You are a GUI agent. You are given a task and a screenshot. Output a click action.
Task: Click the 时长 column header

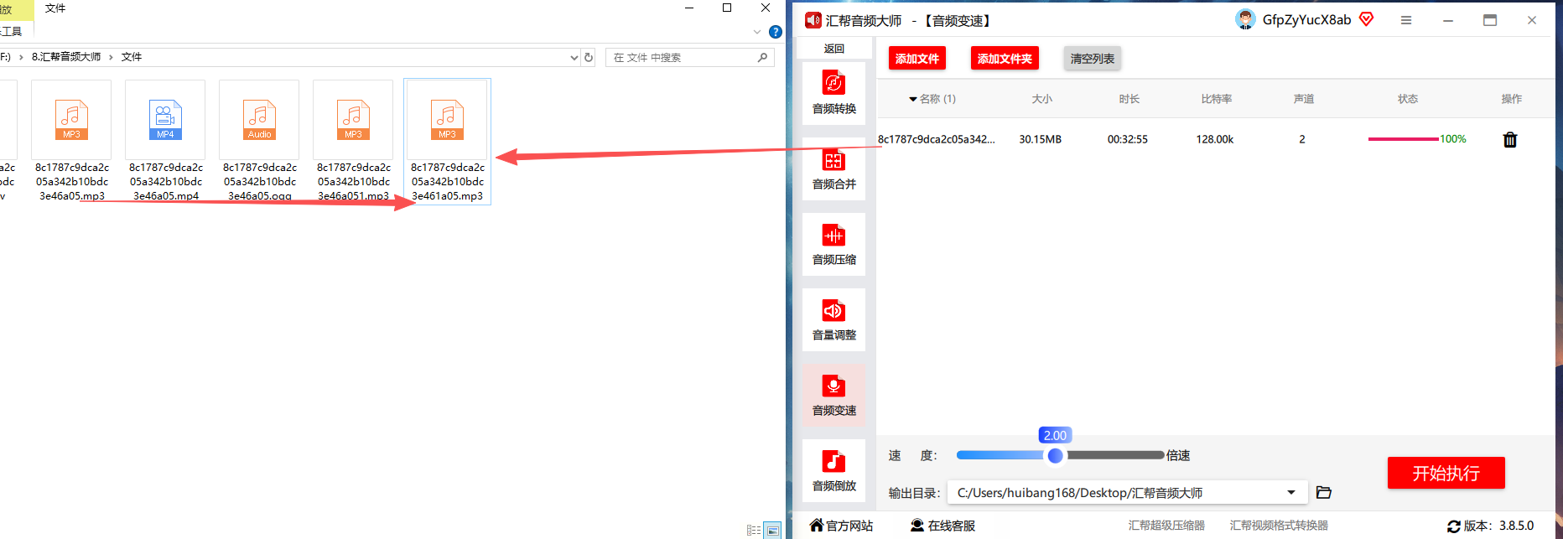click(x=1129, y=99)
